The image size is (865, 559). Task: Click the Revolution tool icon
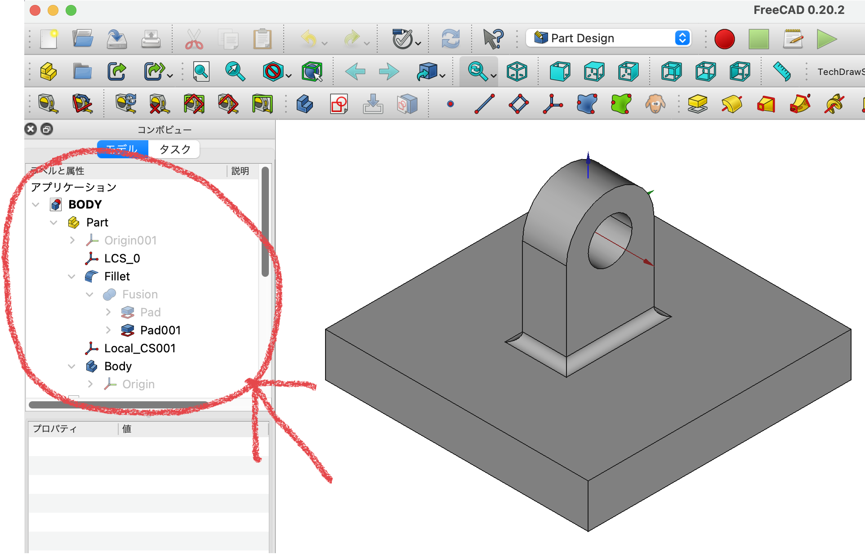(x=731, y=104)
